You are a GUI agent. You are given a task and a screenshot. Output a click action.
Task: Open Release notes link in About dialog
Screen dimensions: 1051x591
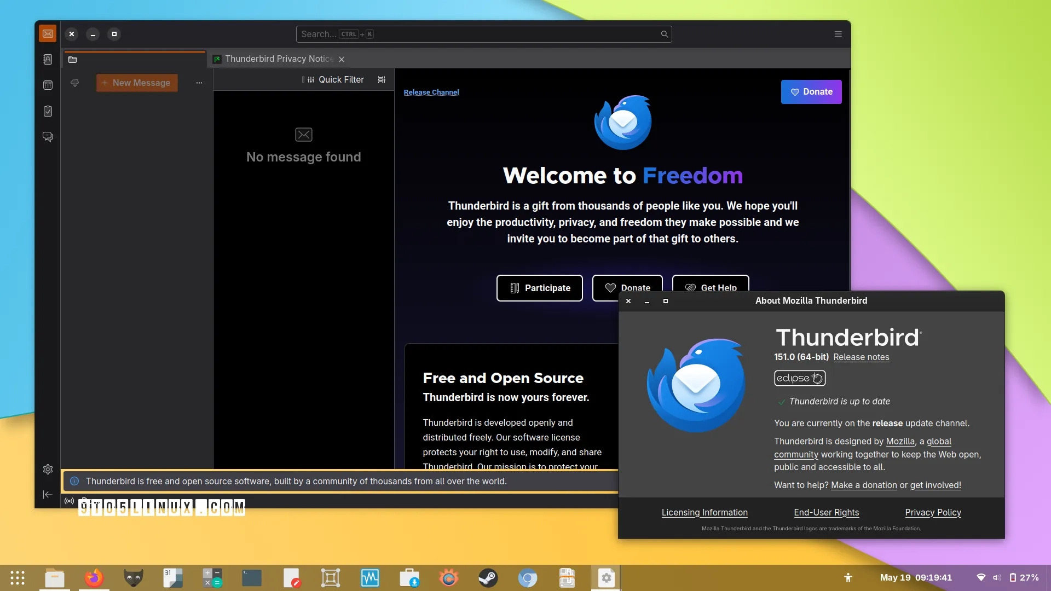click(x=861, y=357)
